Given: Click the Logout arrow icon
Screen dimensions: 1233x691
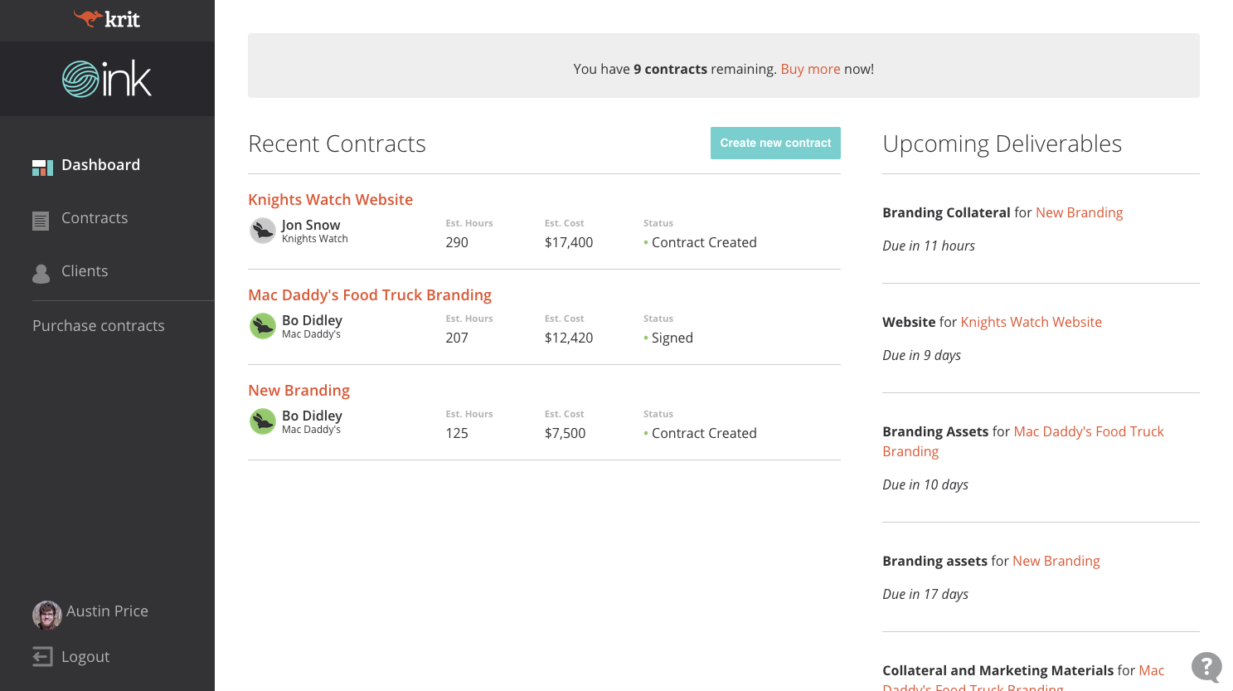Looking at the screenshot, I should (42, 657).
